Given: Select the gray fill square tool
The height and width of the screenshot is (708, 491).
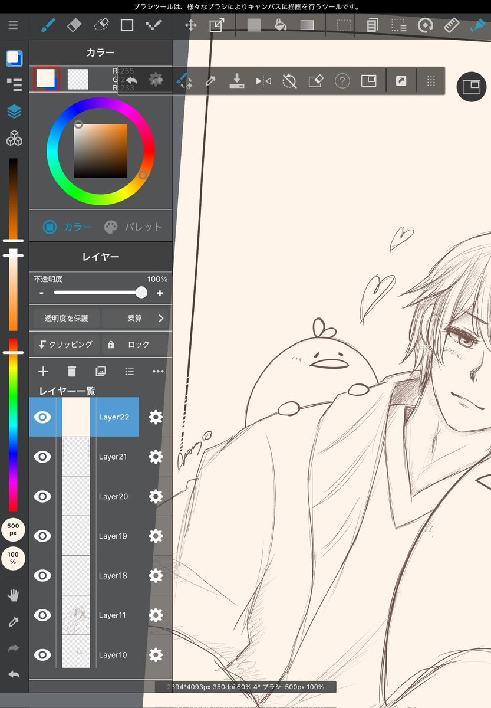Looking at the screenshot, I should 254,25.
